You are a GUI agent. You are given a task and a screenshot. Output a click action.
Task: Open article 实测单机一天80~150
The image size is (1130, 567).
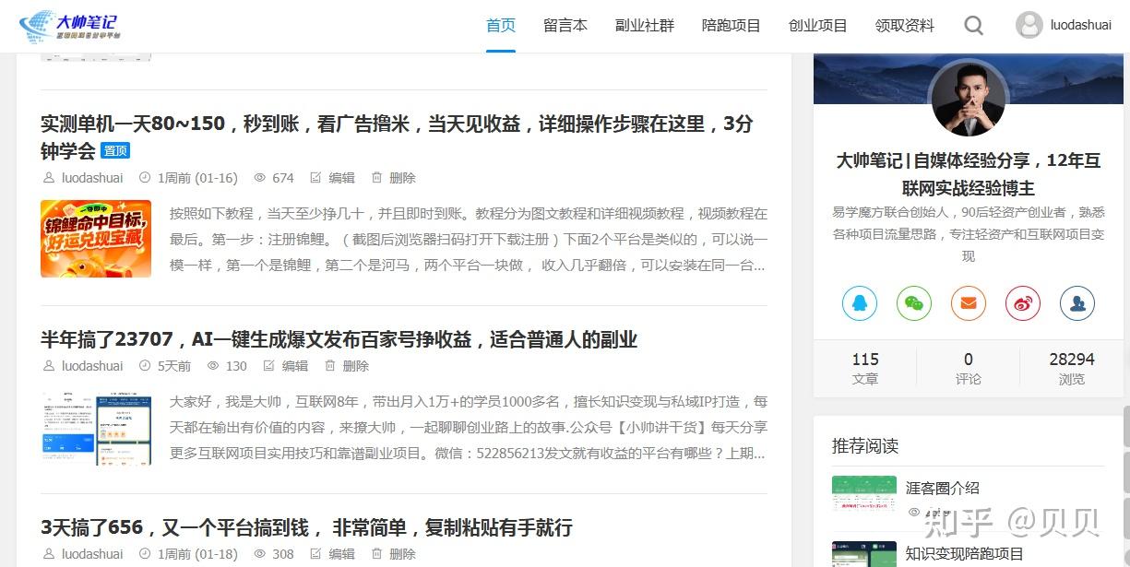(397, 136)
